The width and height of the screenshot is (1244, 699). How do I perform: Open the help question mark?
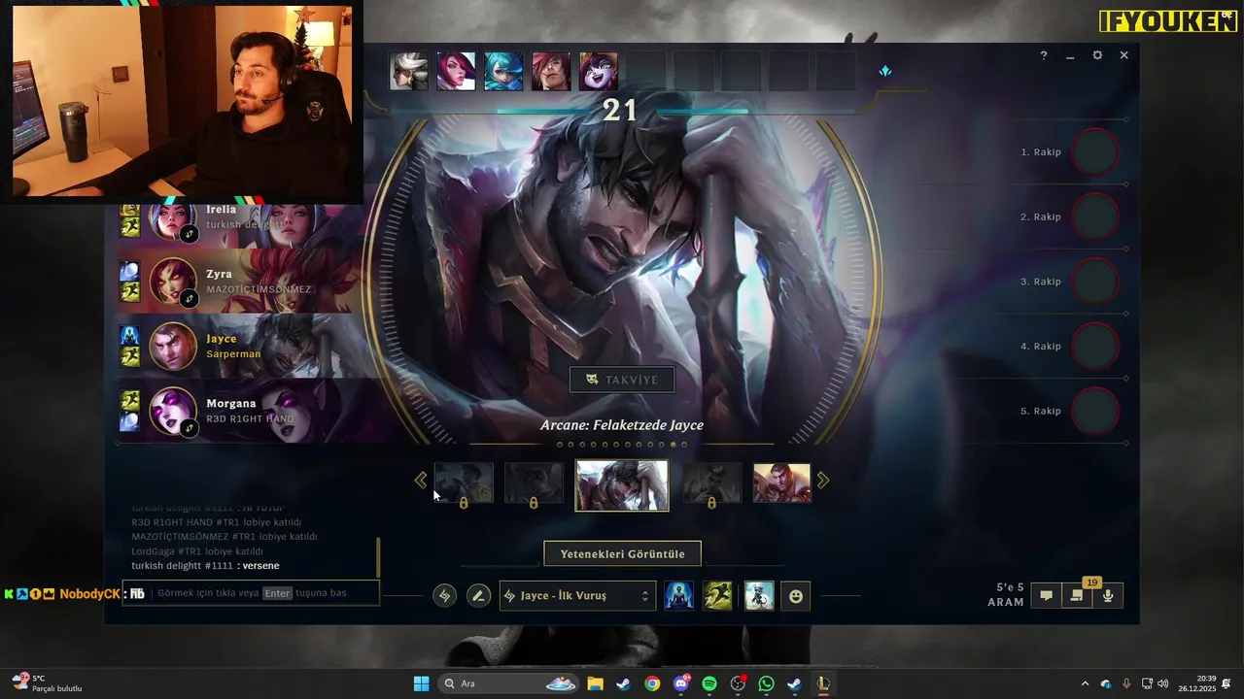pyautogui.click(x=1044, y=55)
